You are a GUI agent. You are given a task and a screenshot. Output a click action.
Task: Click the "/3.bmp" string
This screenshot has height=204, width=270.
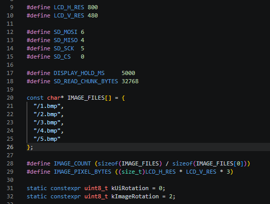coord(47,123)
